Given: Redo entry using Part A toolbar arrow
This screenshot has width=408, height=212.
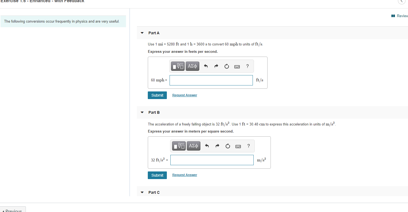Looking at the screenshot, I should [216, 66].
